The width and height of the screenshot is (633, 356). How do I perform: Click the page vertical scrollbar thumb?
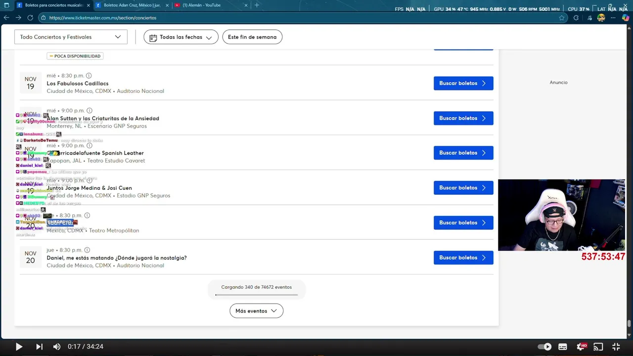tap(629, 324)
